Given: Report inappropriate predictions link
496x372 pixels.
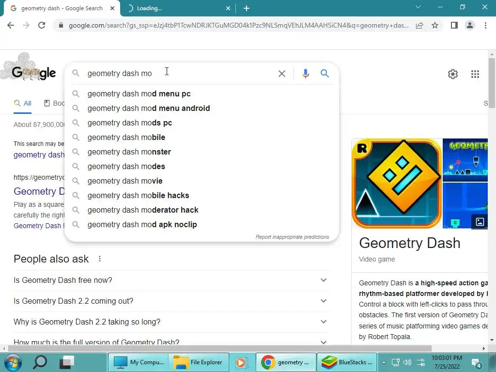Looking at the screenshot, I should [292, 237].
